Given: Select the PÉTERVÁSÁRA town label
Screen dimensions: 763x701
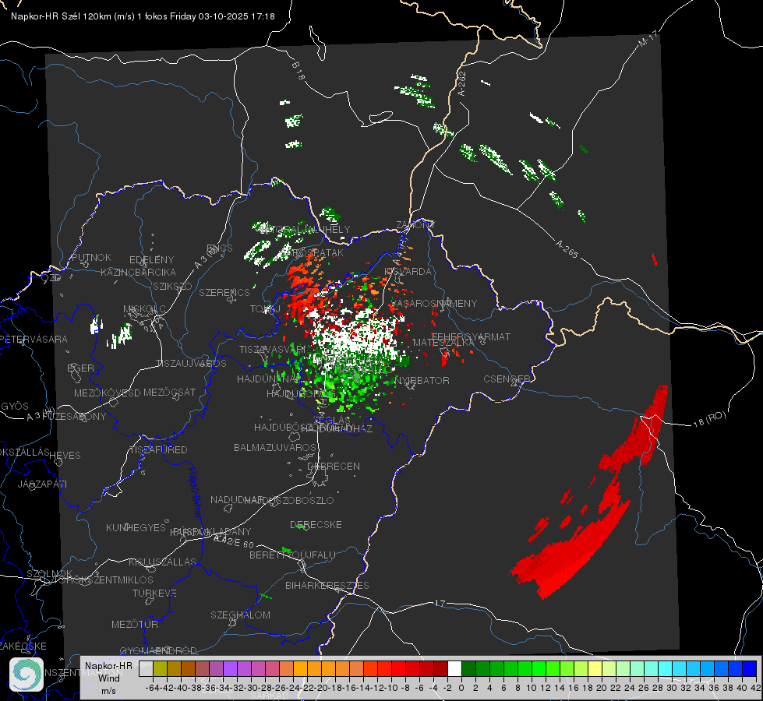Looking at the screenshot, I should [x=34, y=339].
